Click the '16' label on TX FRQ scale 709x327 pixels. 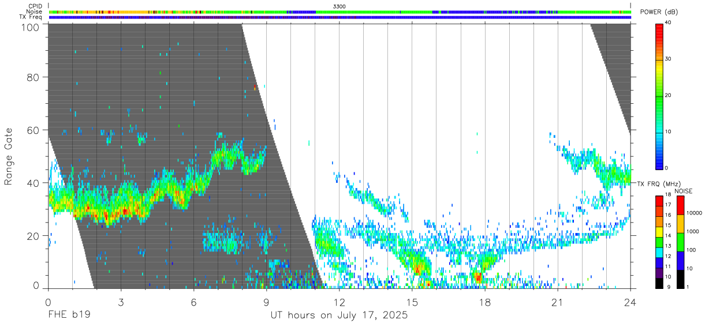(x=667, y=215)
